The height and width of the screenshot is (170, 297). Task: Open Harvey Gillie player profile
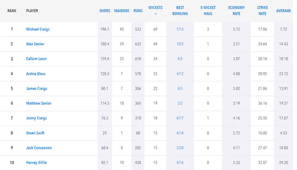(36, 163)
